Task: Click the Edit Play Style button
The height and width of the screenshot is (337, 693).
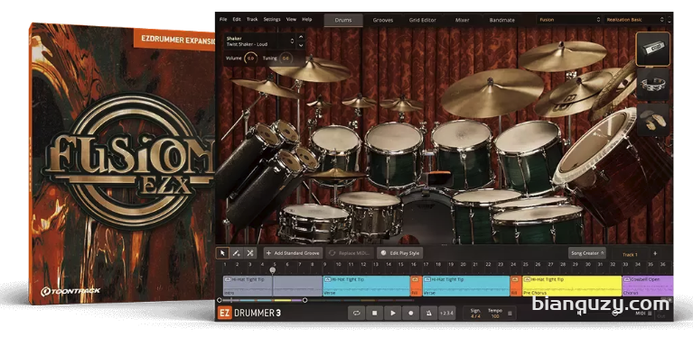Action: click(x=400, y=253)
